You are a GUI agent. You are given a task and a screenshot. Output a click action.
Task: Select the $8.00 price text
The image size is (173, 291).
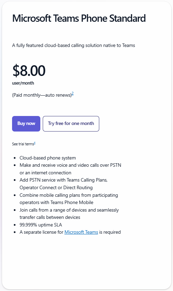tap(29, 70)
